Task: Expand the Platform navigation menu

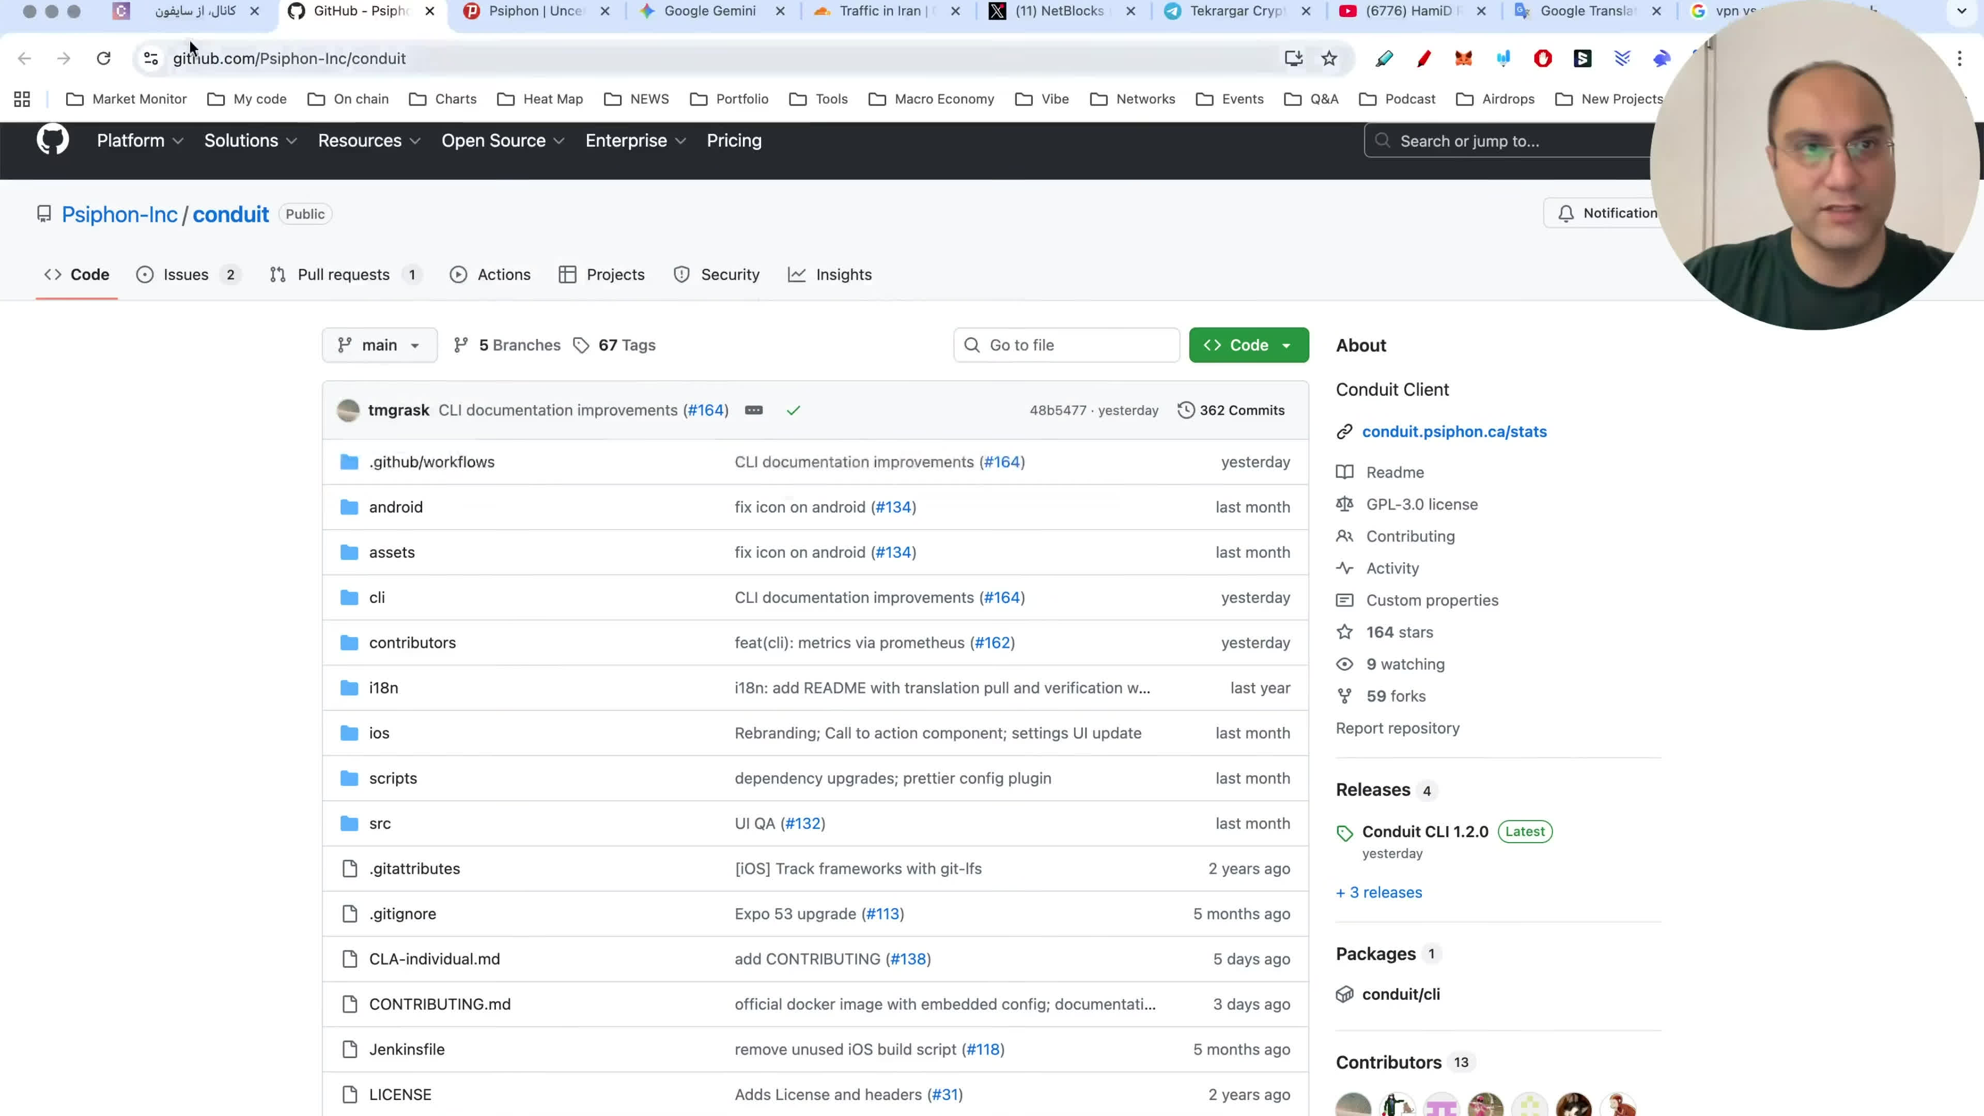Action: (x=139, y=141)
